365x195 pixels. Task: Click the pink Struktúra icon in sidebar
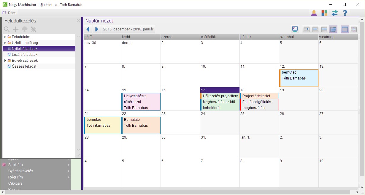(x=4, y=165)
